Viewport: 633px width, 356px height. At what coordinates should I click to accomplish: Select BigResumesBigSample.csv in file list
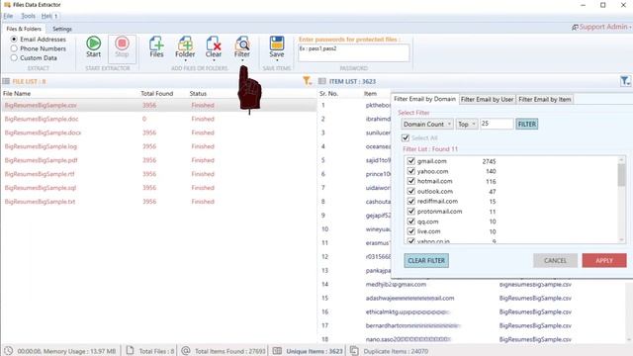[41, 105]
